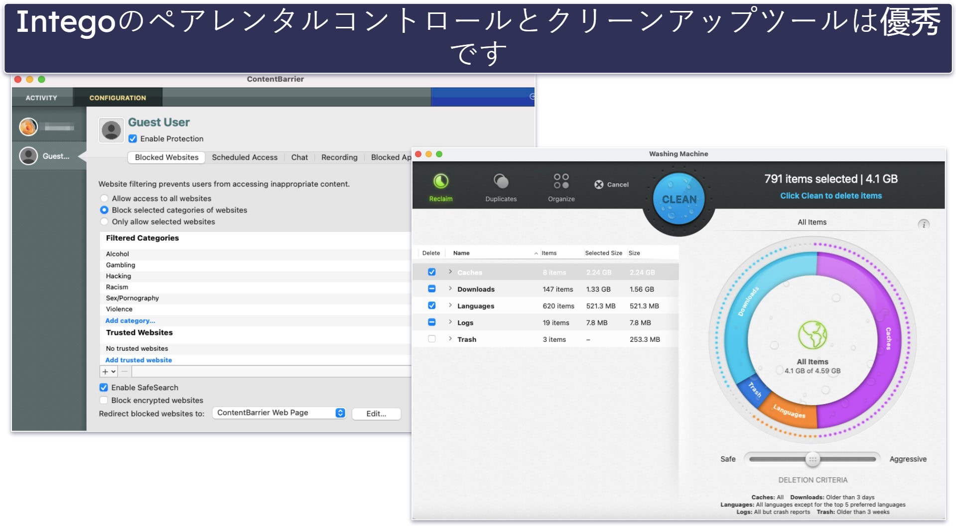
Task: Switch to the ACTIVITY tab
Action: (41, 98)
